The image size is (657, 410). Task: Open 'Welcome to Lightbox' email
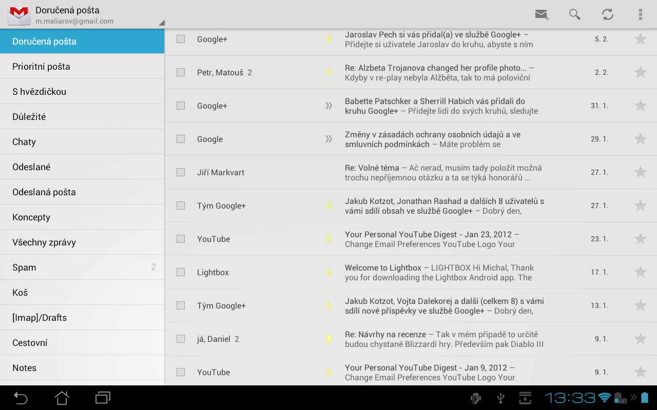point(411,272)
